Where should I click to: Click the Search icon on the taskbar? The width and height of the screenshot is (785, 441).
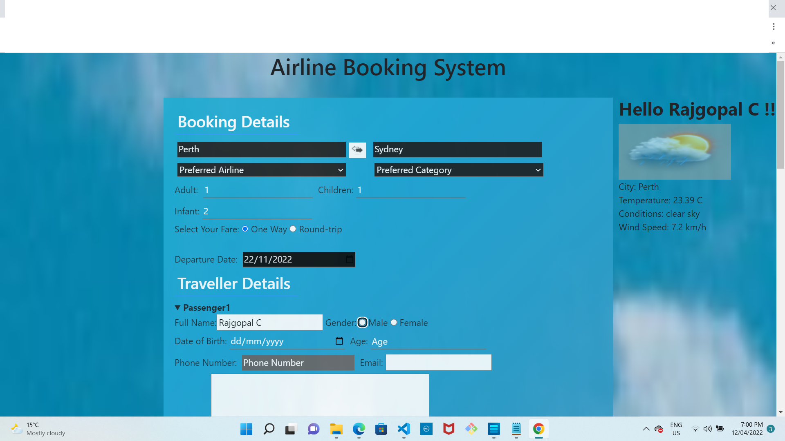click(x=269, y=429)
